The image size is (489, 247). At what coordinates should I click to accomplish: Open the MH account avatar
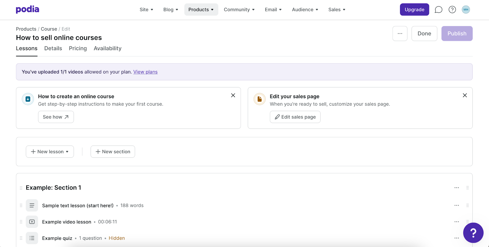pos(466,10)
